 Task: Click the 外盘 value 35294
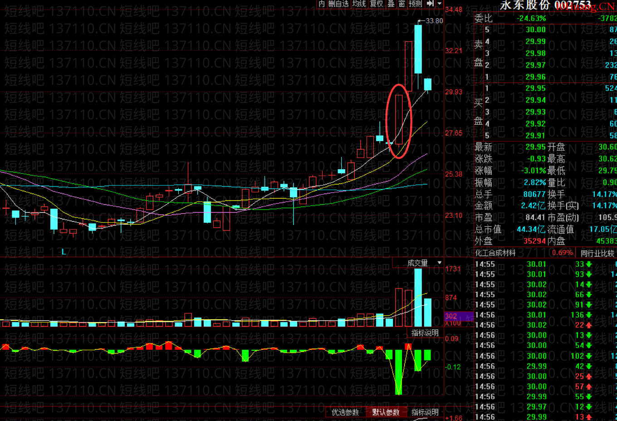click(x=534, y=241)
